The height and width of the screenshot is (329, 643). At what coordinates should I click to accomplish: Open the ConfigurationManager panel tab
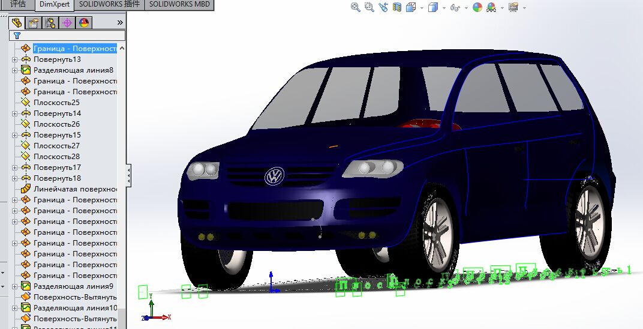click(x=50, y=23)
